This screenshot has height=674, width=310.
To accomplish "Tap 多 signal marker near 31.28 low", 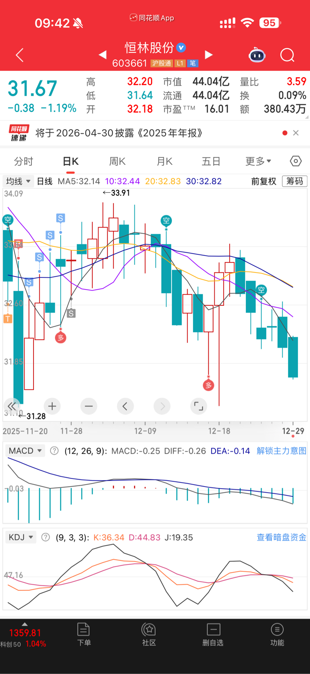I will pos(61,338).
